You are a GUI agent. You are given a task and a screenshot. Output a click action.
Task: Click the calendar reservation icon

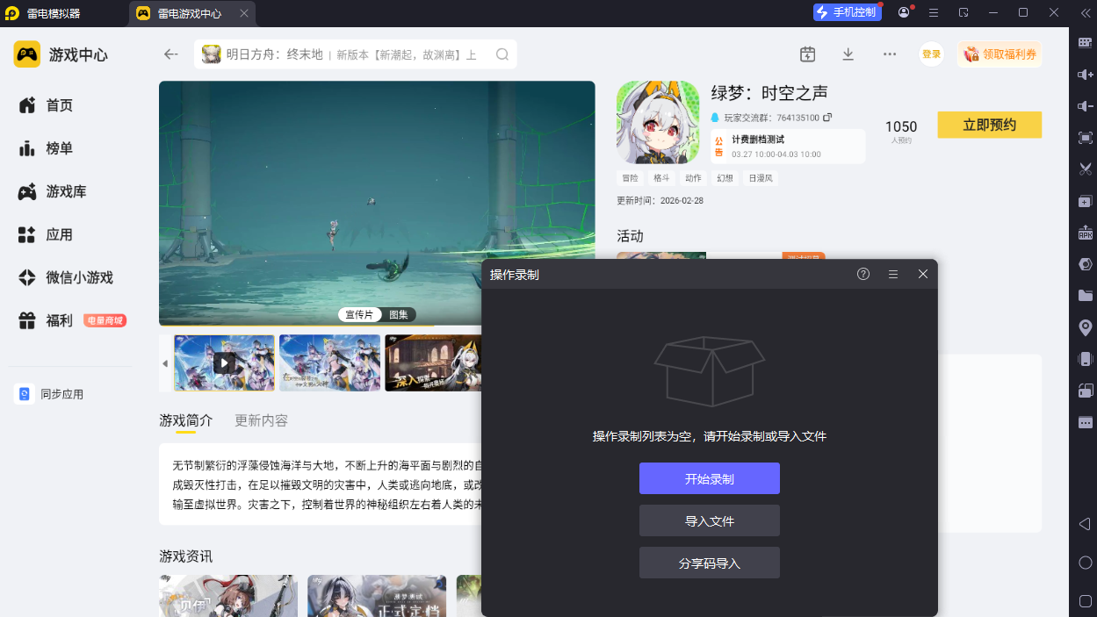point(807,54)
